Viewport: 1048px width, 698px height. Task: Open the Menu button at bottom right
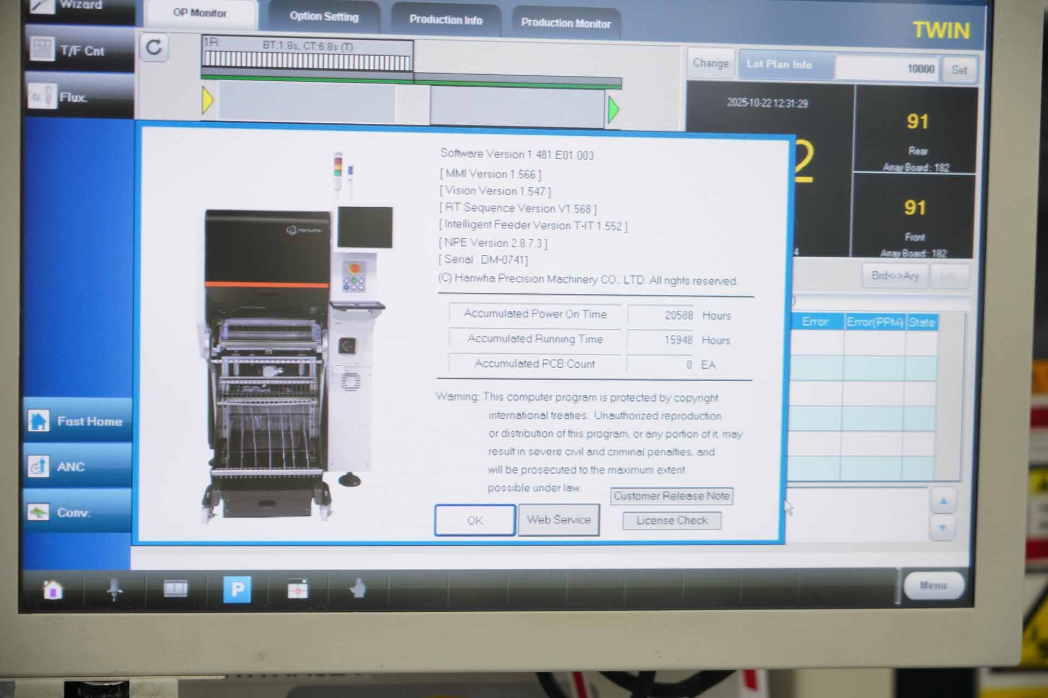click(x=933, y=586)
